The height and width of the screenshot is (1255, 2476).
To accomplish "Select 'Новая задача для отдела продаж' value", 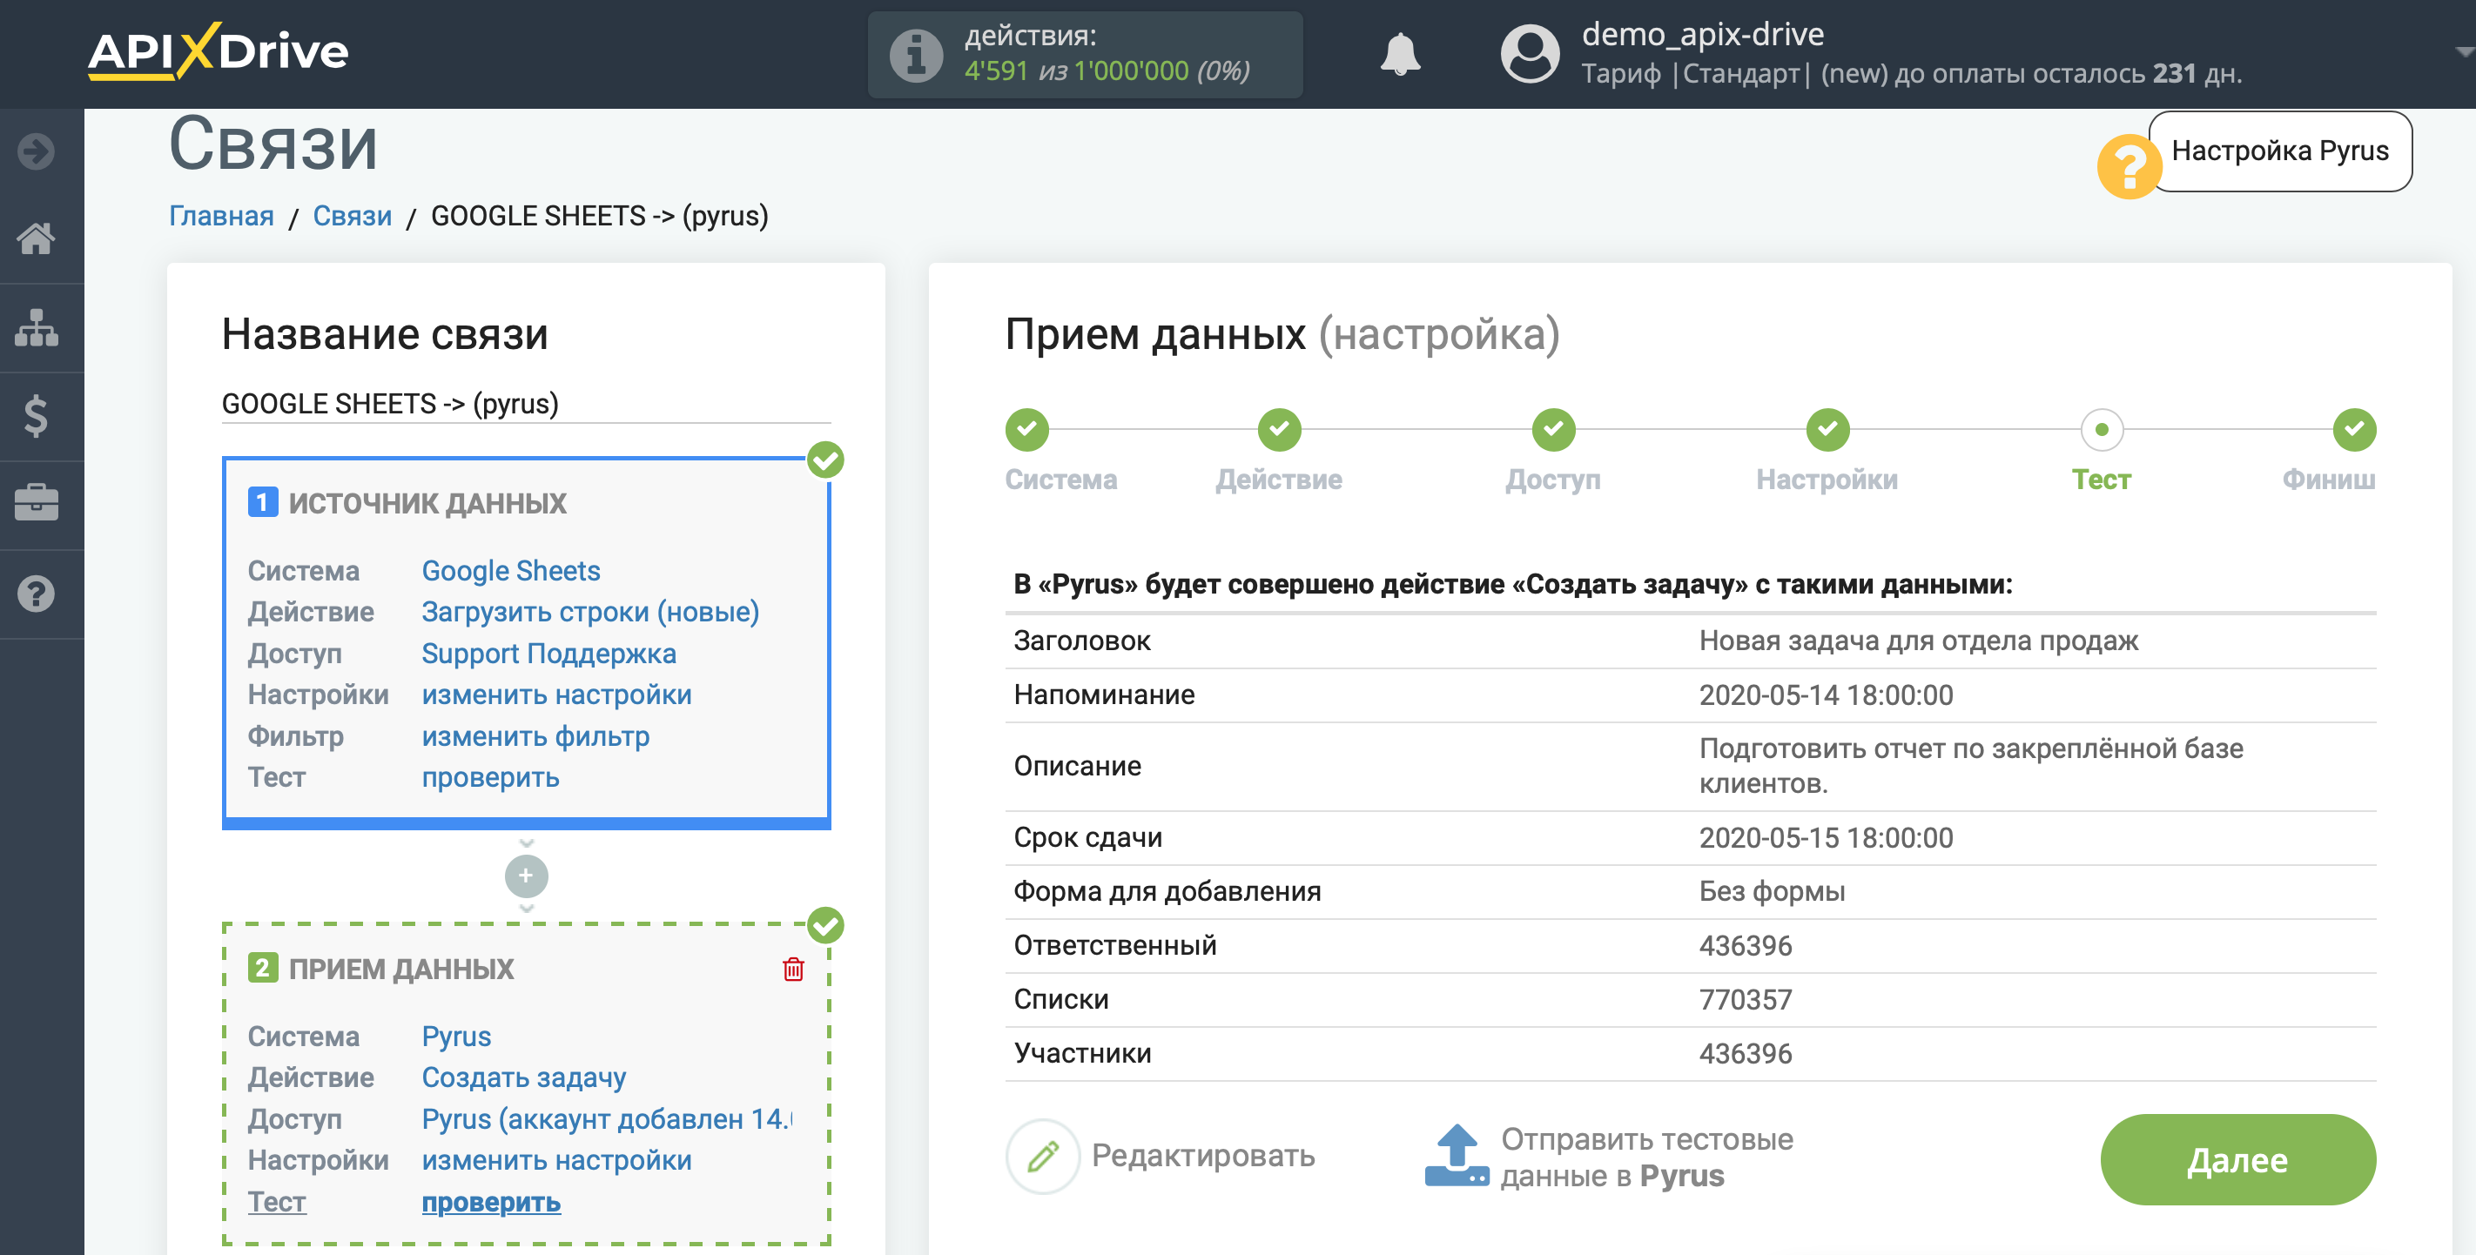I will pyautogui.click(x=1918, y=641).
